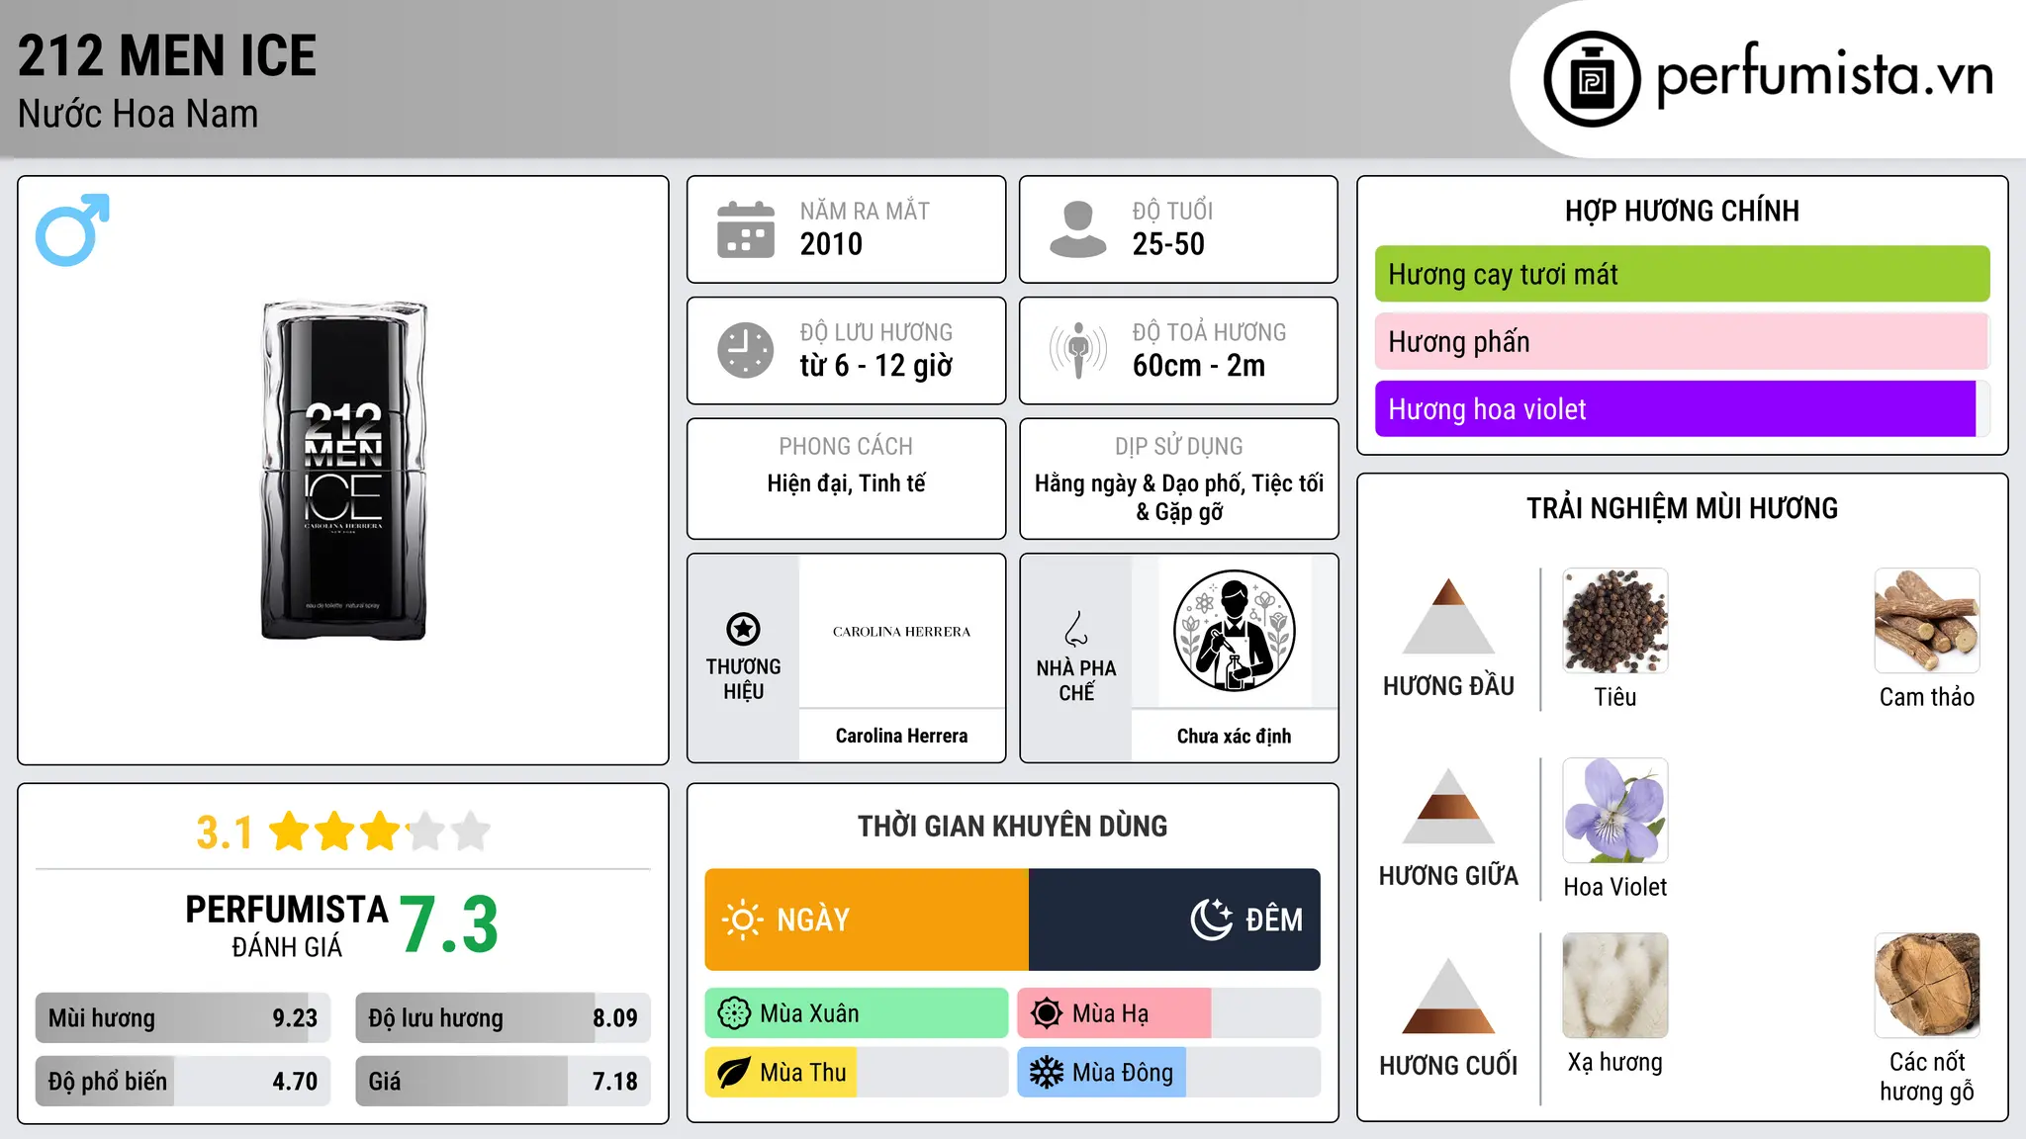Click the age range value 25-50
Image resolution: width=2026 pixels, height=1139 pixels.
pyautogui.click(x=1168, y=244)
